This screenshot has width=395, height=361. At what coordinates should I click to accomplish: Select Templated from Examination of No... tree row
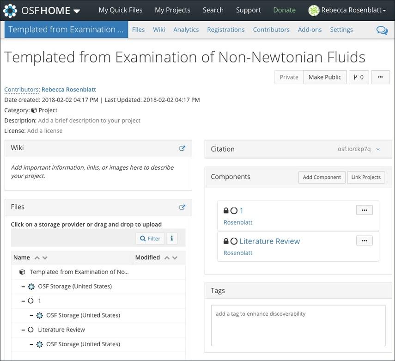pyautogui.click(x=98, y=272)
